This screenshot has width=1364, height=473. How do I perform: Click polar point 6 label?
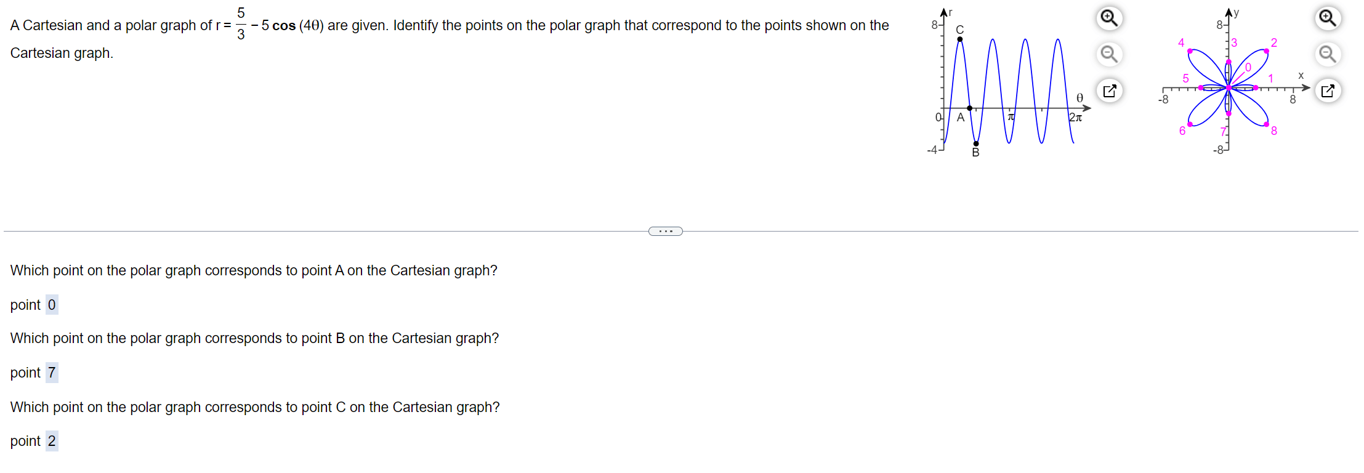[x=1182, y=131]
